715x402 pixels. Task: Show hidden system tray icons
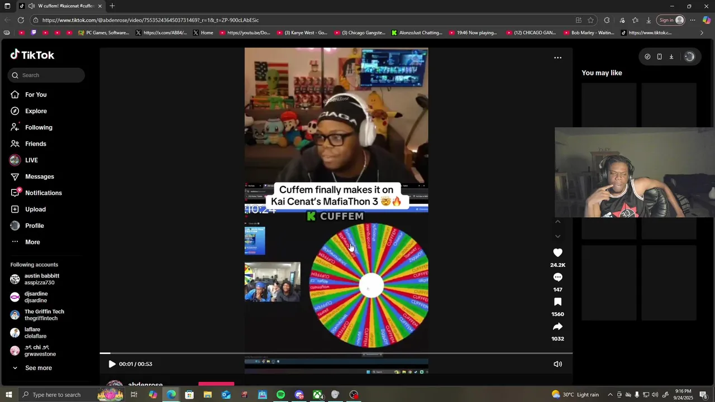(610, 395)
